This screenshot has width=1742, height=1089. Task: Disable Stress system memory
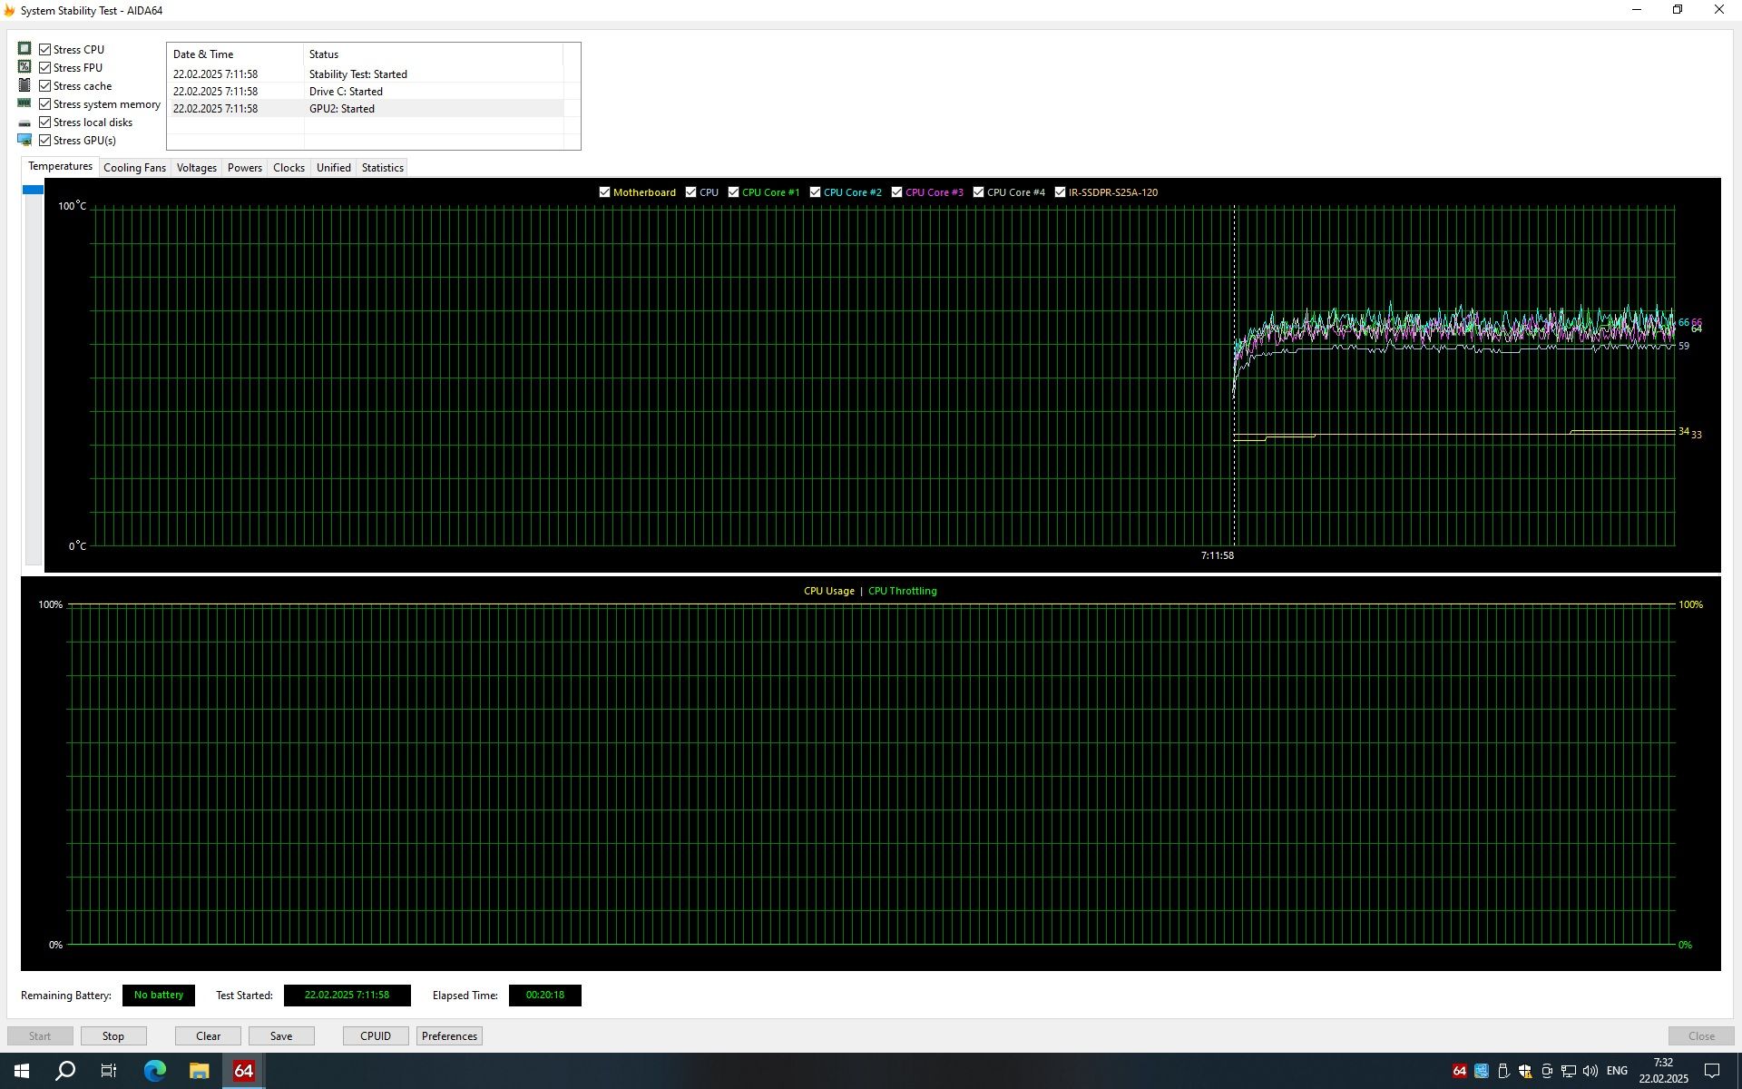coord(45,103)
